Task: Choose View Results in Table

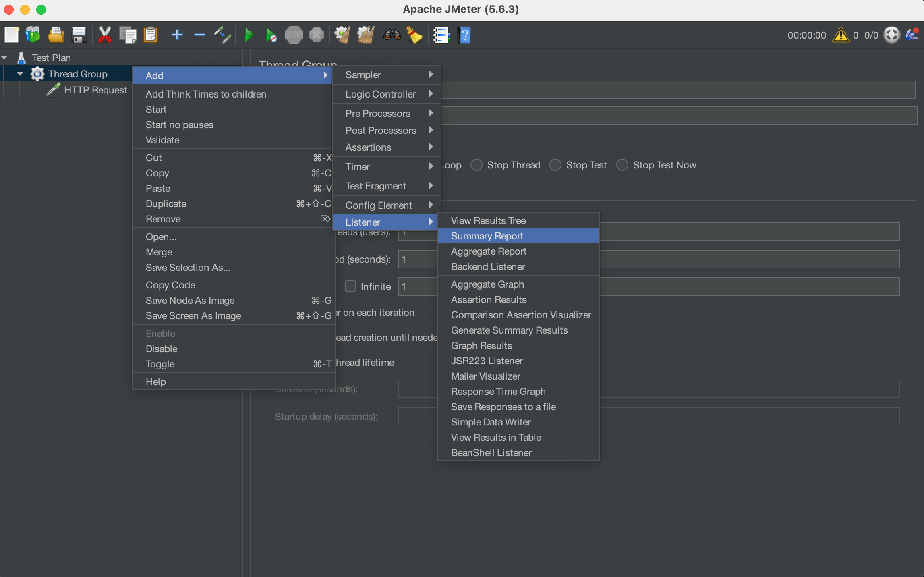Action: pyautogui.click(x=519, y=437)
